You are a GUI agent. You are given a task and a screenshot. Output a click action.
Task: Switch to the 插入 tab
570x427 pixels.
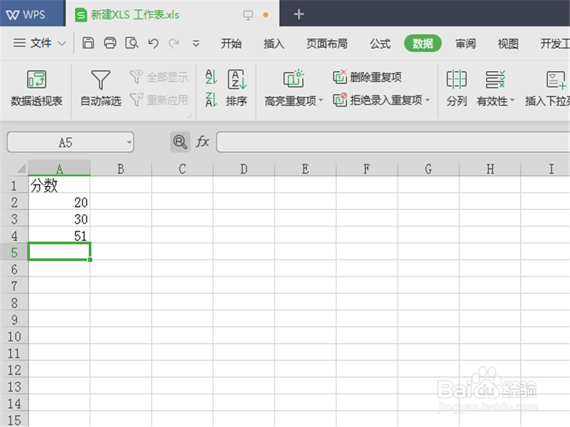tap(274, 44)
